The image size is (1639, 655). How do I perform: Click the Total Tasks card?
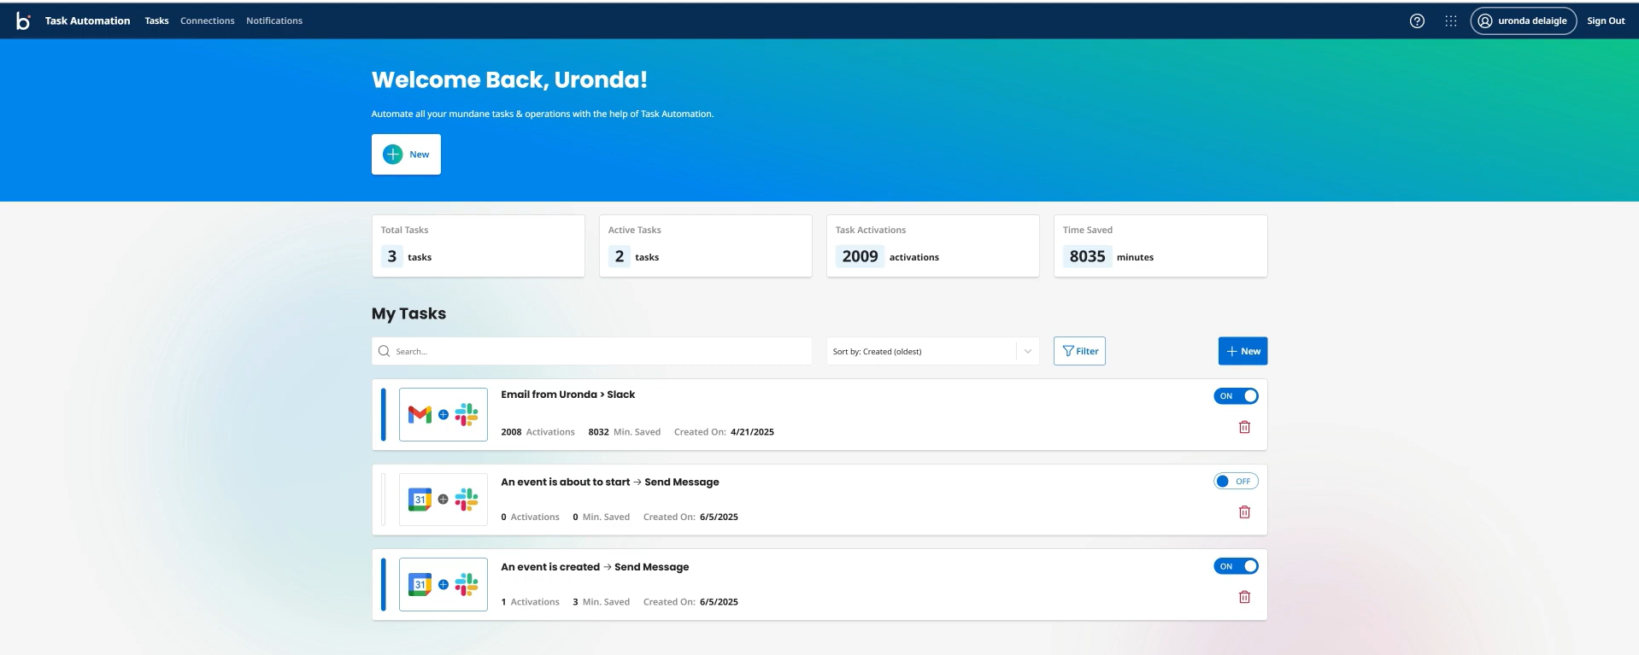478,246
